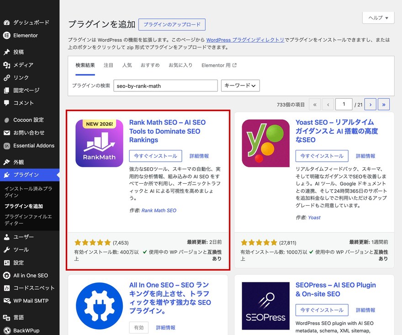Click the BackWPup sidebar icon

[x=7, y=330]
